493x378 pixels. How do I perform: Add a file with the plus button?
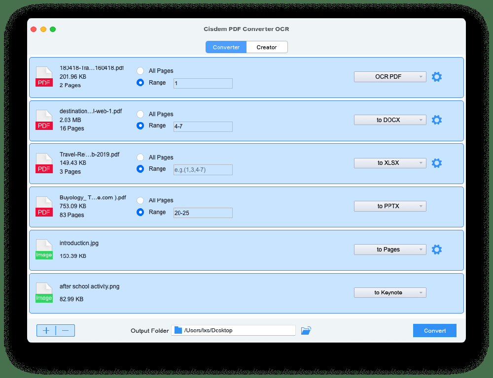46,331
